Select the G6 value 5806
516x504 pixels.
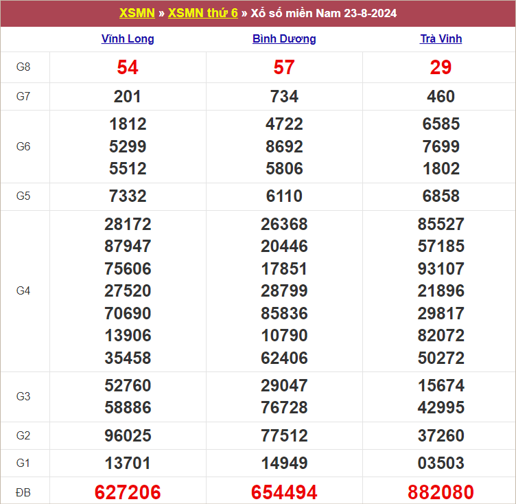(x=284, y=169)
